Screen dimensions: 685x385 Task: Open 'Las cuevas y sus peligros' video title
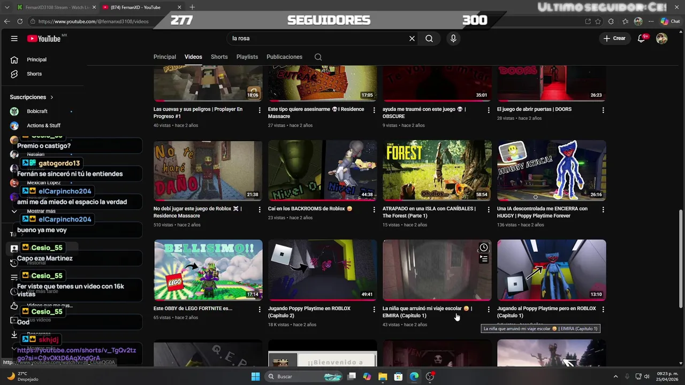point(198,112)
